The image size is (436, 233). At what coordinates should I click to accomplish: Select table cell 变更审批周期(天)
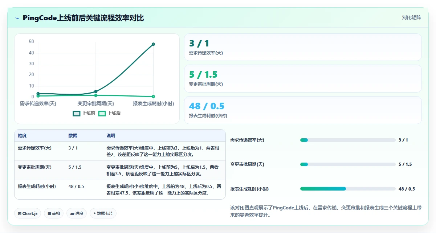tap(34, 167)
